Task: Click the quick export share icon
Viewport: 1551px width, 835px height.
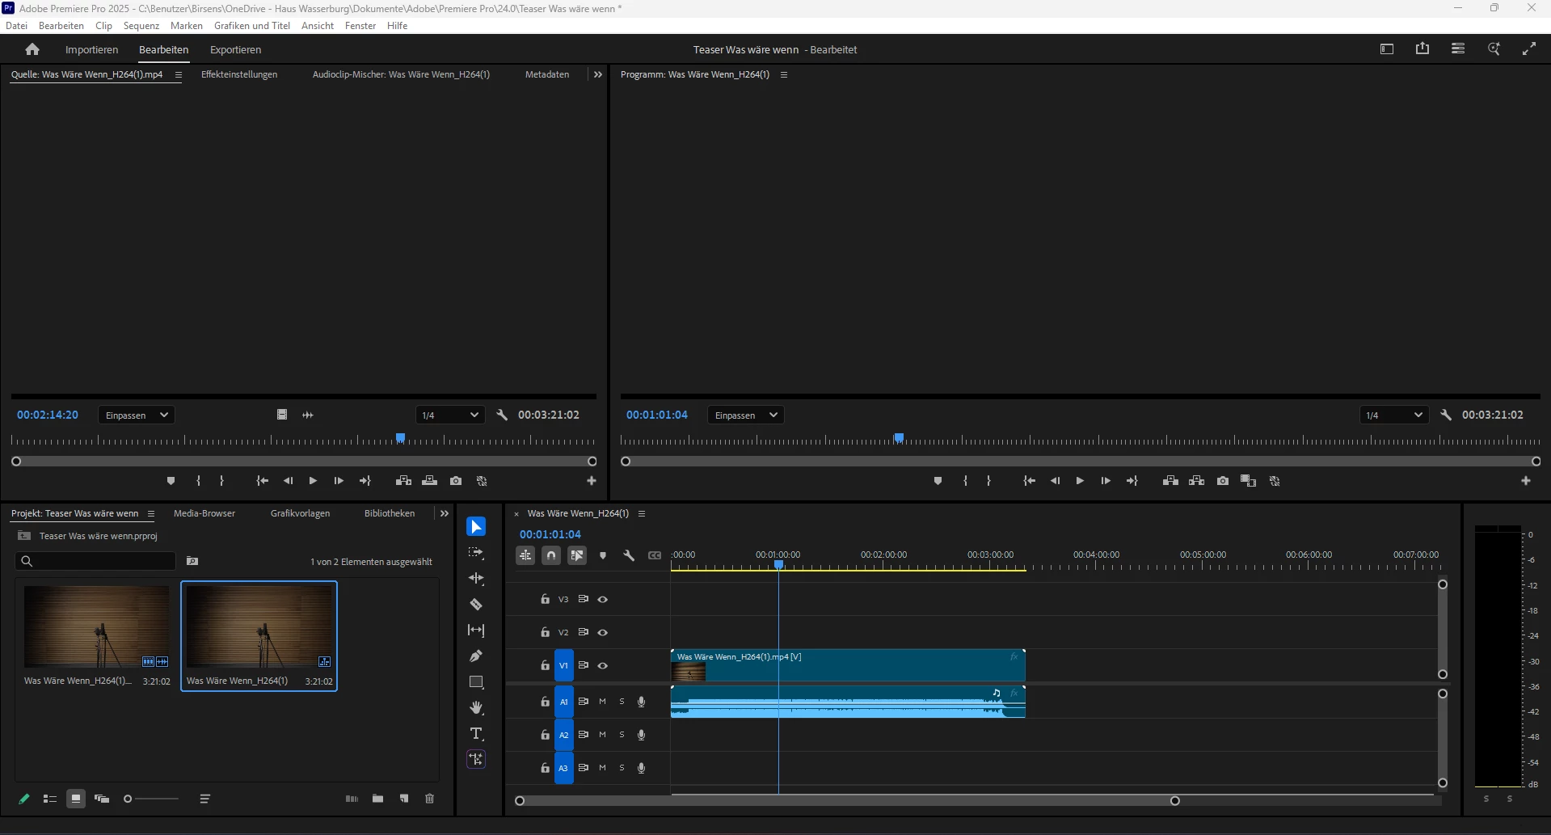Action: click(x=1422, y=49)
